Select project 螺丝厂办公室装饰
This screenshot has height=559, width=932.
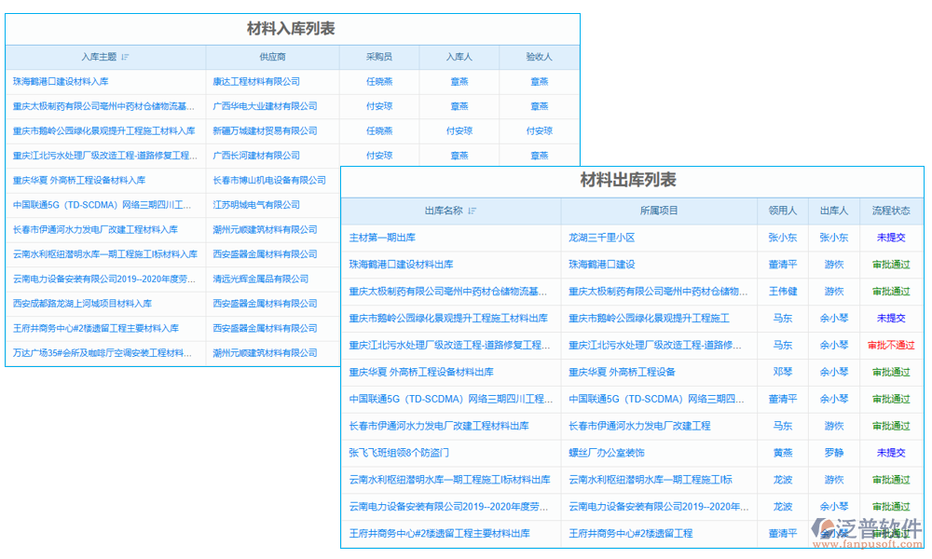click(607, 454)
